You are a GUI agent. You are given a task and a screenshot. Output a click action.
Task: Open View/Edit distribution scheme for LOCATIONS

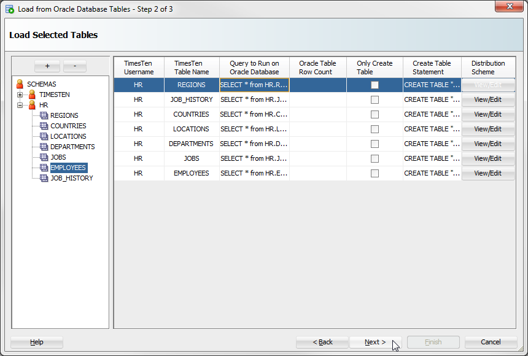click(x=488, y=129)
